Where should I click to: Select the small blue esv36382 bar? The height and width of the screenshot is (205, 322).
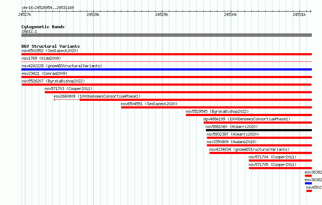tap(309, 183)
